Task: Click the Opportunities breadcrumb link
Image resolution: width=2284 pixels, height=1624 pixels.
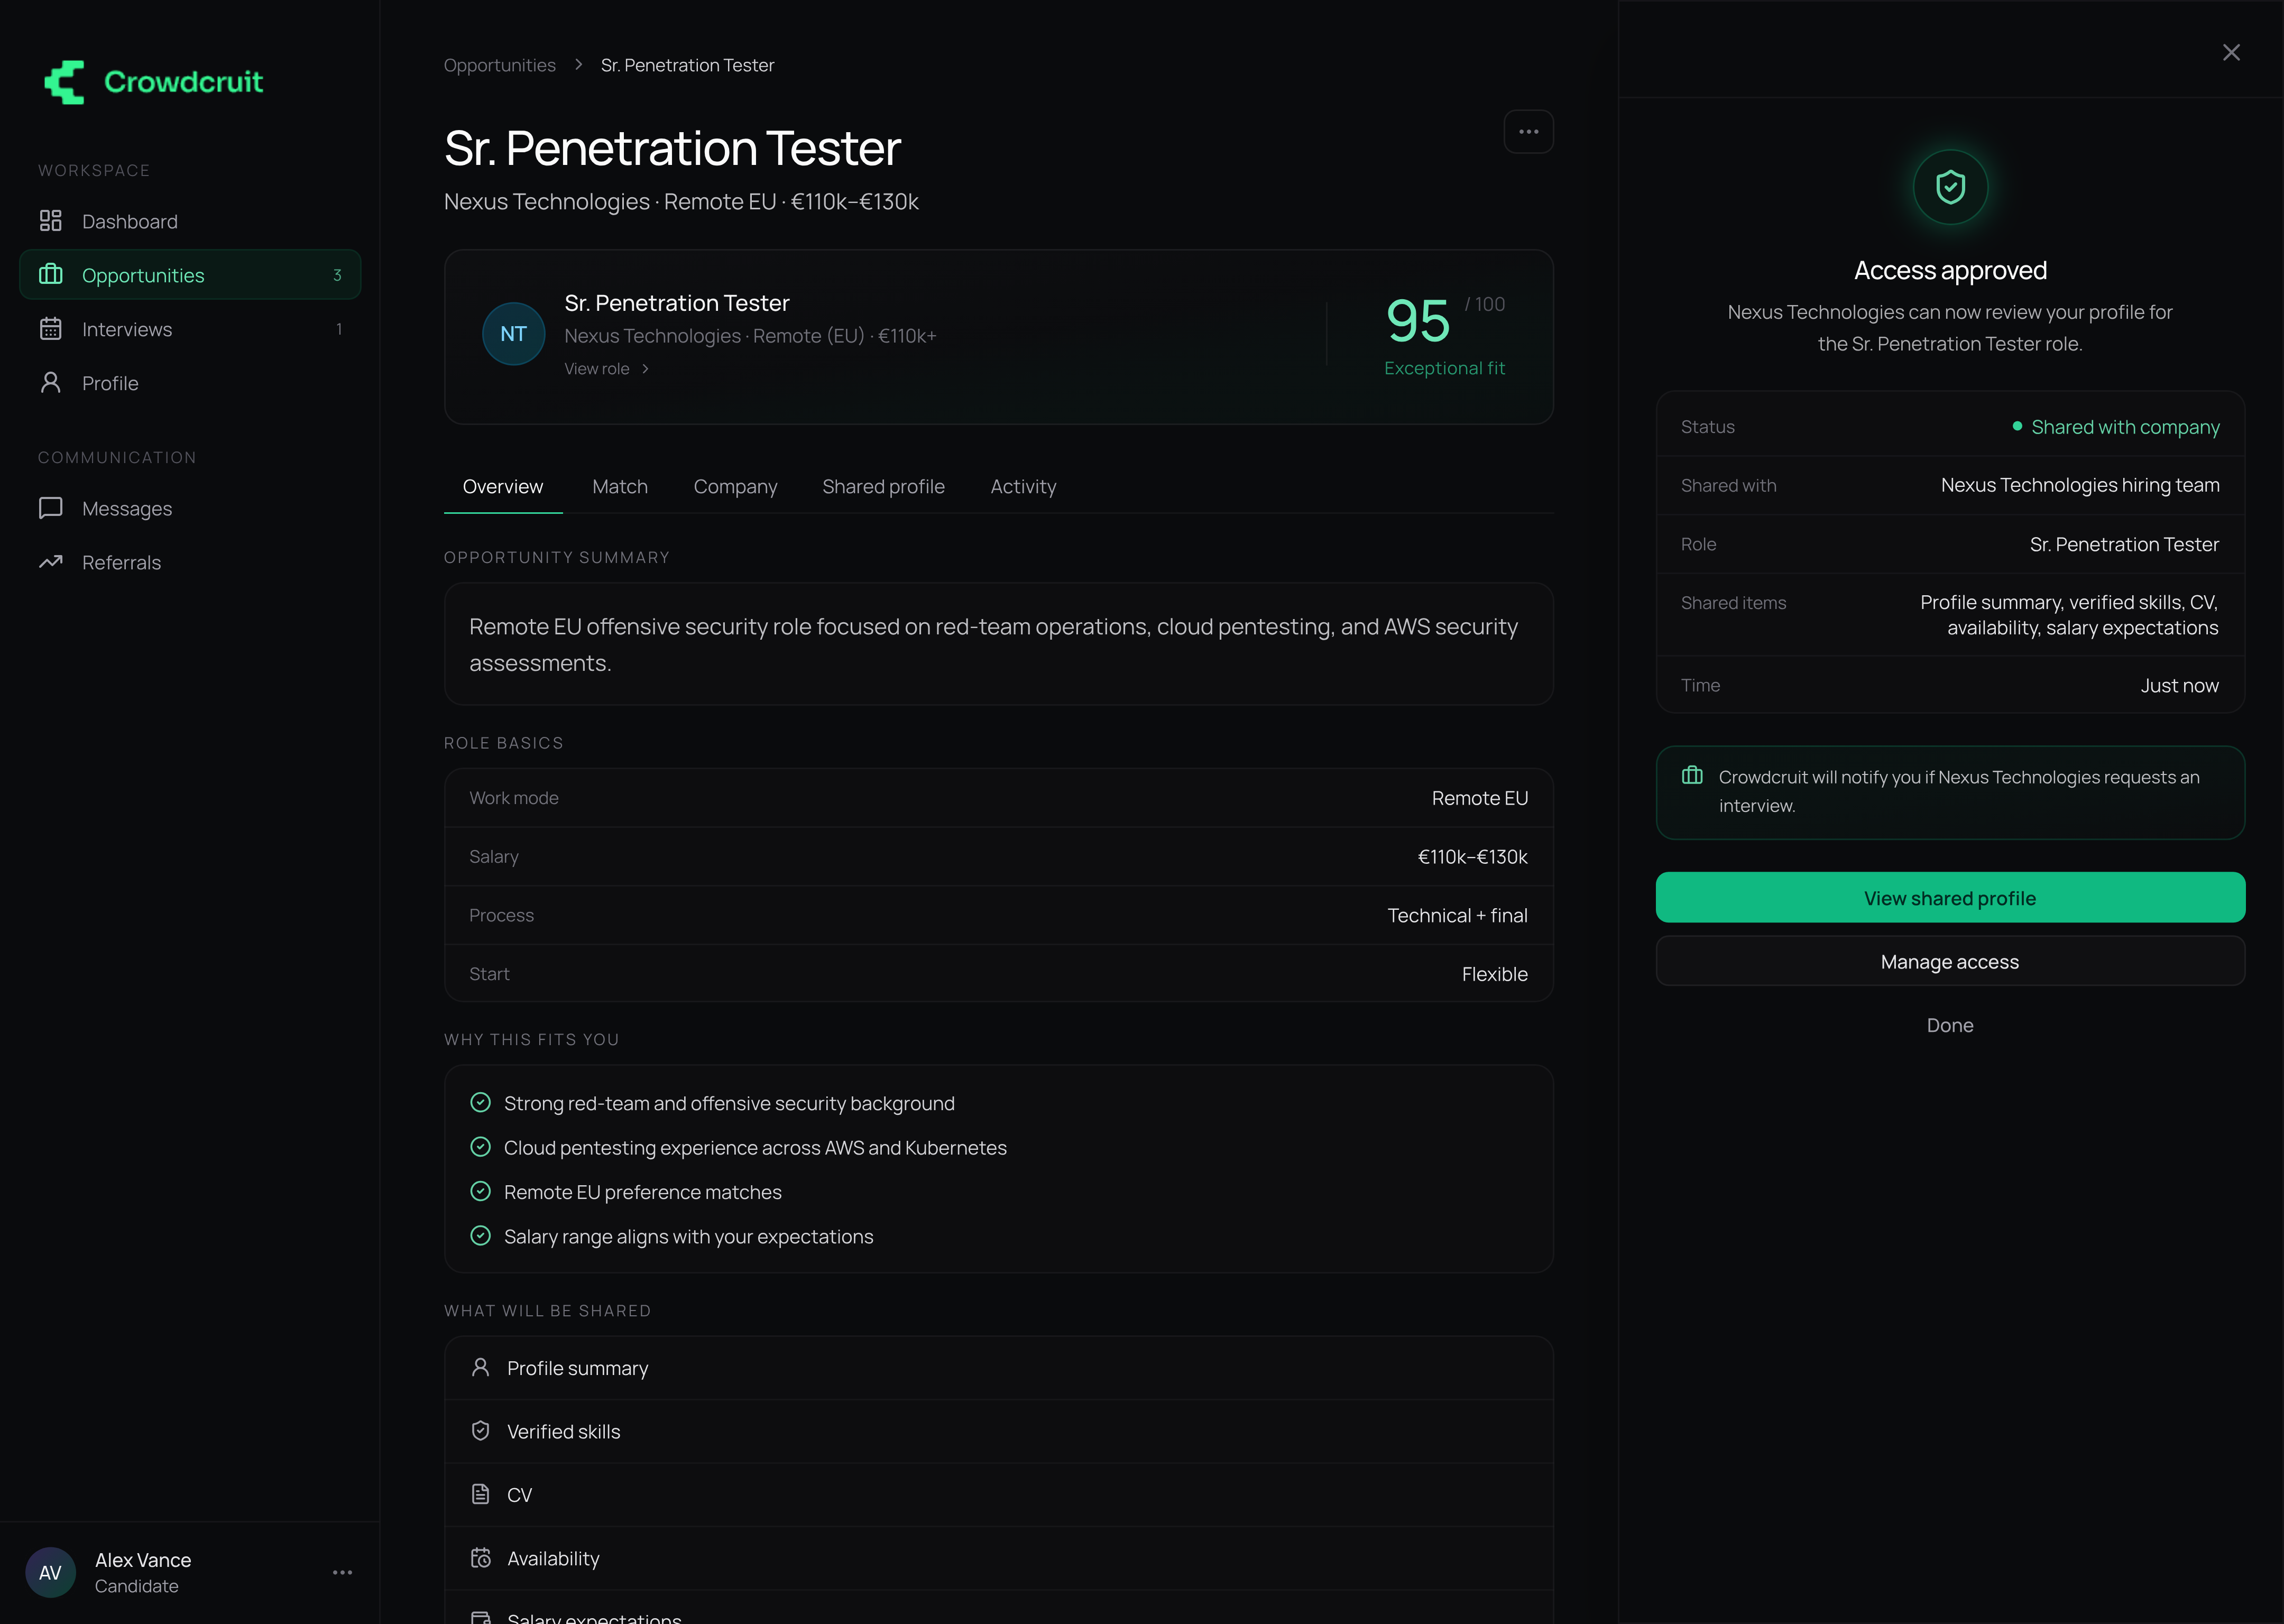Action: point(500,65)
